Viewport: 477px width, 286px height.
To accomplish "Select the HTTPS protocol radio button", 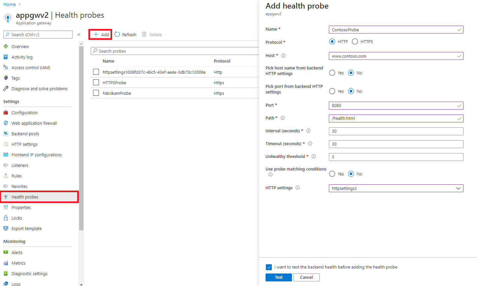I will [x=355, y=41].
